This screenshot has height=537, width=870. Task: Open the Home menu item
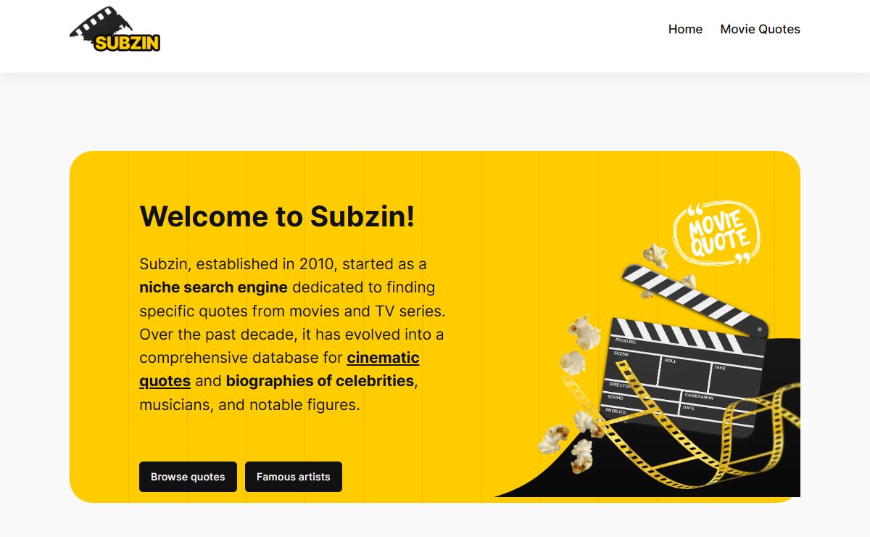pyautogui.click(x=685, y=29)
